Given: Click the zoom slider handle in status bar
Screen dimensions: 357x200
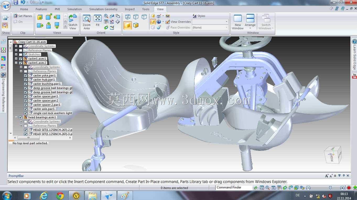Looking at the screenshot, I should point(330,188).
